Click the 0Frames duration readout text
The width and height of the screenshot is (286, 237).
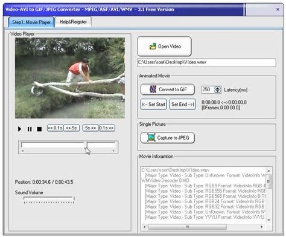point(221,108)
